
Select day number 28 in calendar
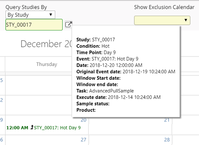(x=167, y=140)
